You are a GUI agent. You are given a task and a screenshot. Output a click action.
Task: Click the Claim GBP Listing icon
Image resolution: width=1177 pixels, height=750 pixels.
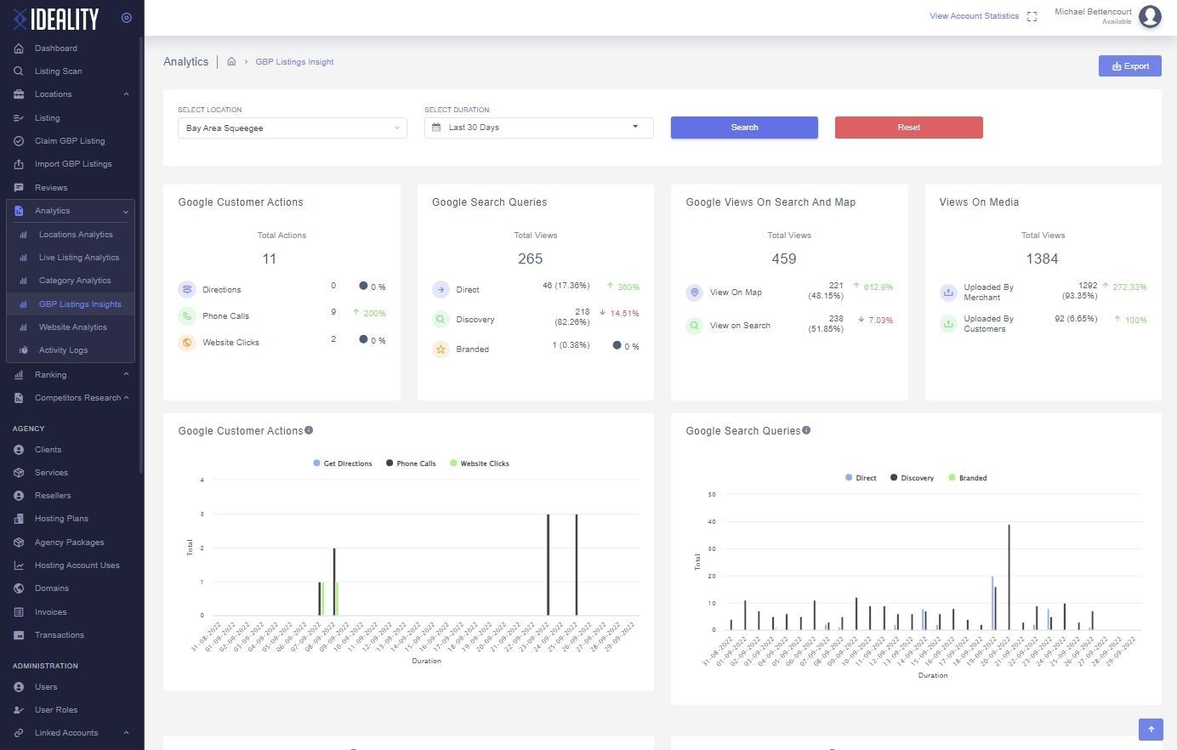(x=19, y=141)
